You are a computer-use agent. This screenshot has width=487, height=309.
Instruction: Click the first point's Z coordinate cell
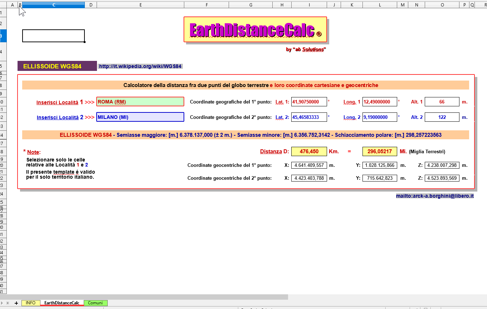point(442,165)
